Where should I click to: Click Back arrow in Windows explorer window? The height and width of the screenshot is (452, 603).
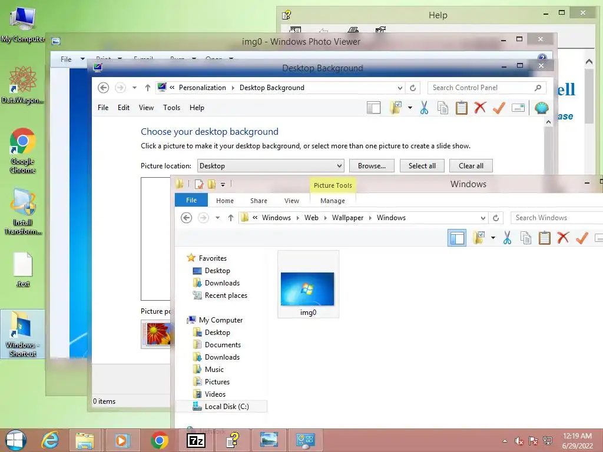pos(187,218)
